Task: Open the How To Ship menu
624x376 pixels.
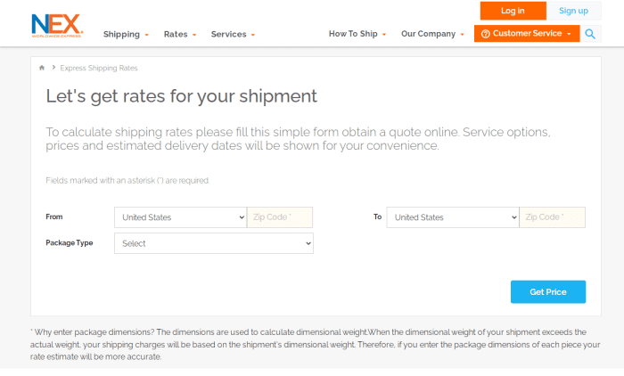Action: pos(357,34)
